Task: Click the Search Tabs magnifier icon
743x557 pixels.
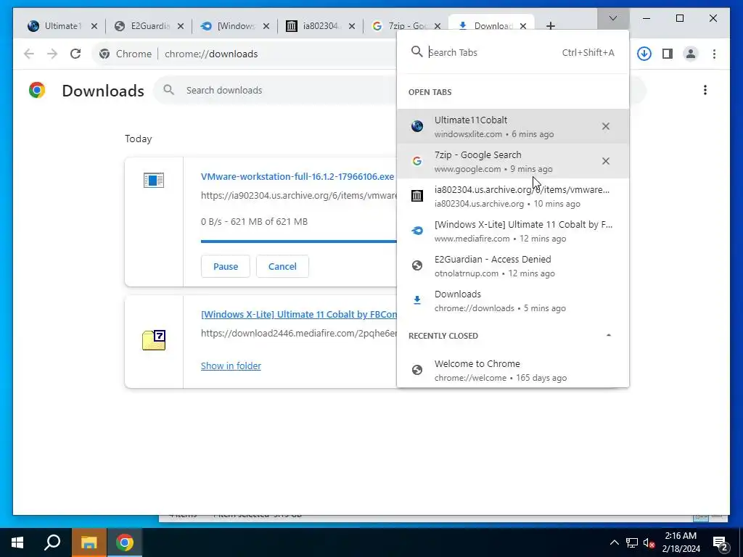Action: [x=416, y=51]
